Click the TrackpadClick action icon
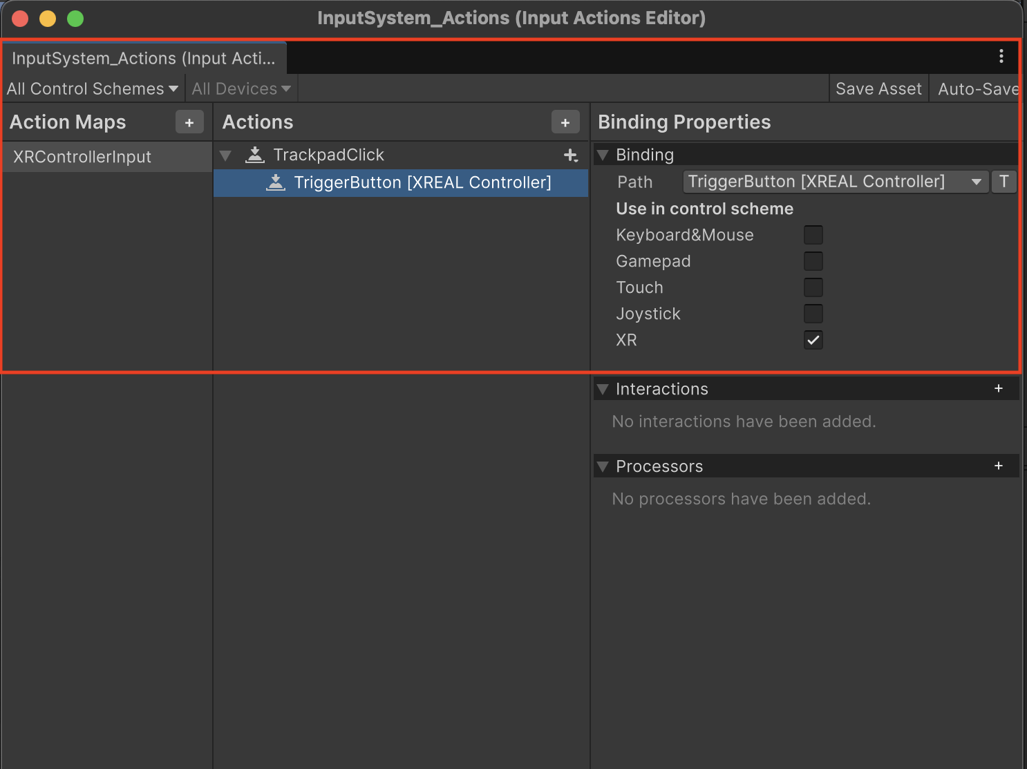The height and width of the screenshot is (769, 1027). point(255,155)
